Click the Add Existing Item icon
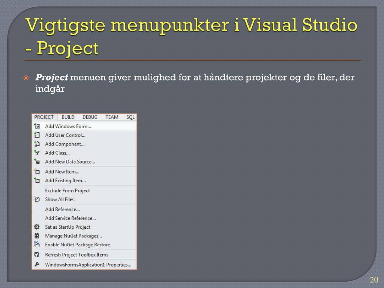The width and height of the screenshot is (384, 288). tap(37, 180)
